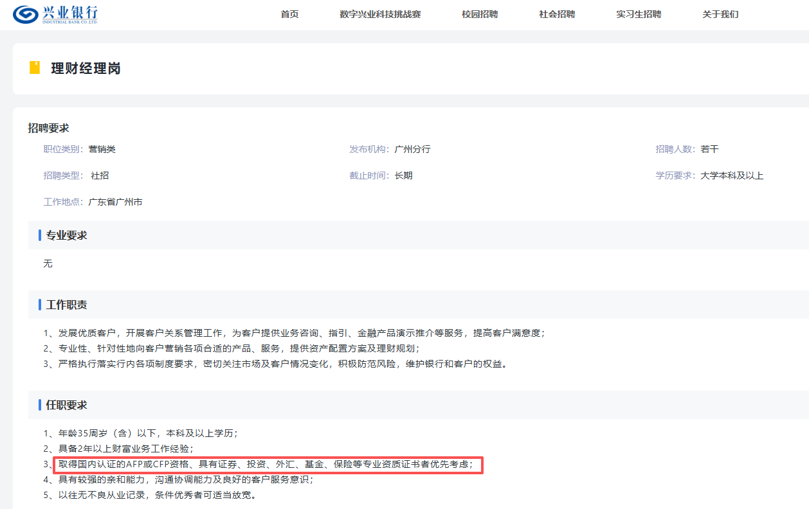Visit the 关于我们 page
809x509 pixels.
coord(720,14)
